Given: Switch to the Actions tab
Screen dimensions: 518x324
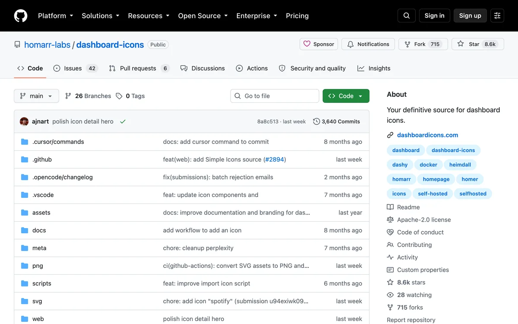Looking at the screenshot, I should [252, 68].
